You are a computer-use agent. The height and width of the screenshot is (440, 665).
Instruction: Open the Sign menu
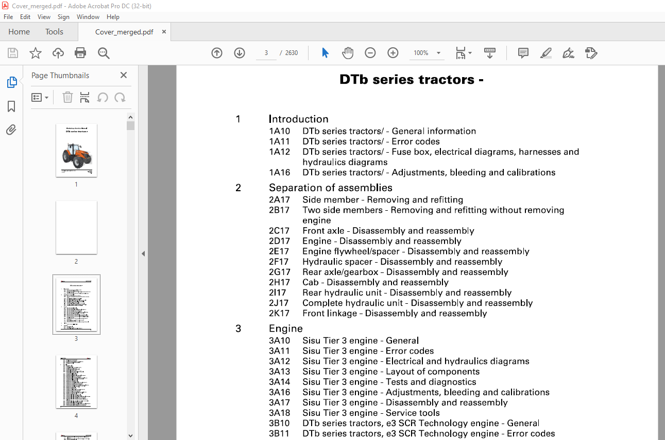[63, 17]
